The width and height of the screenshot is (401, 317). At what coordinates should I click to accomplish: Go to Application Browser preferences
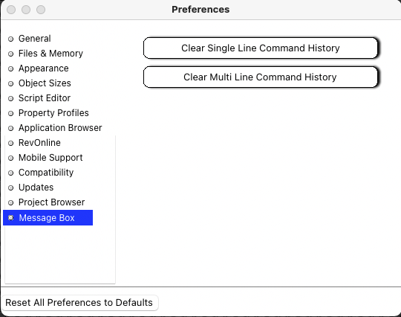[x=60, y=128]
